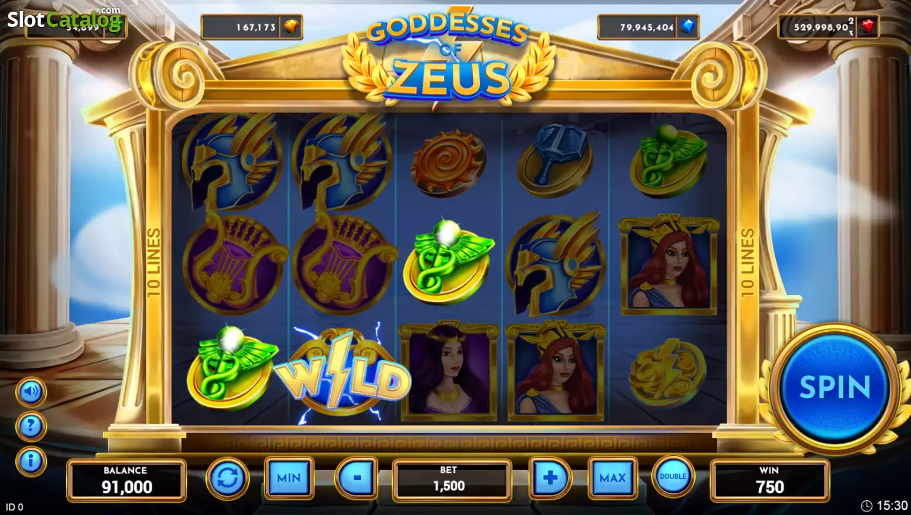Image resolution: width=911 pixels, height=515 pixels.
Task: Increase bet with the plus button
Action: click(x=550, y=478)
